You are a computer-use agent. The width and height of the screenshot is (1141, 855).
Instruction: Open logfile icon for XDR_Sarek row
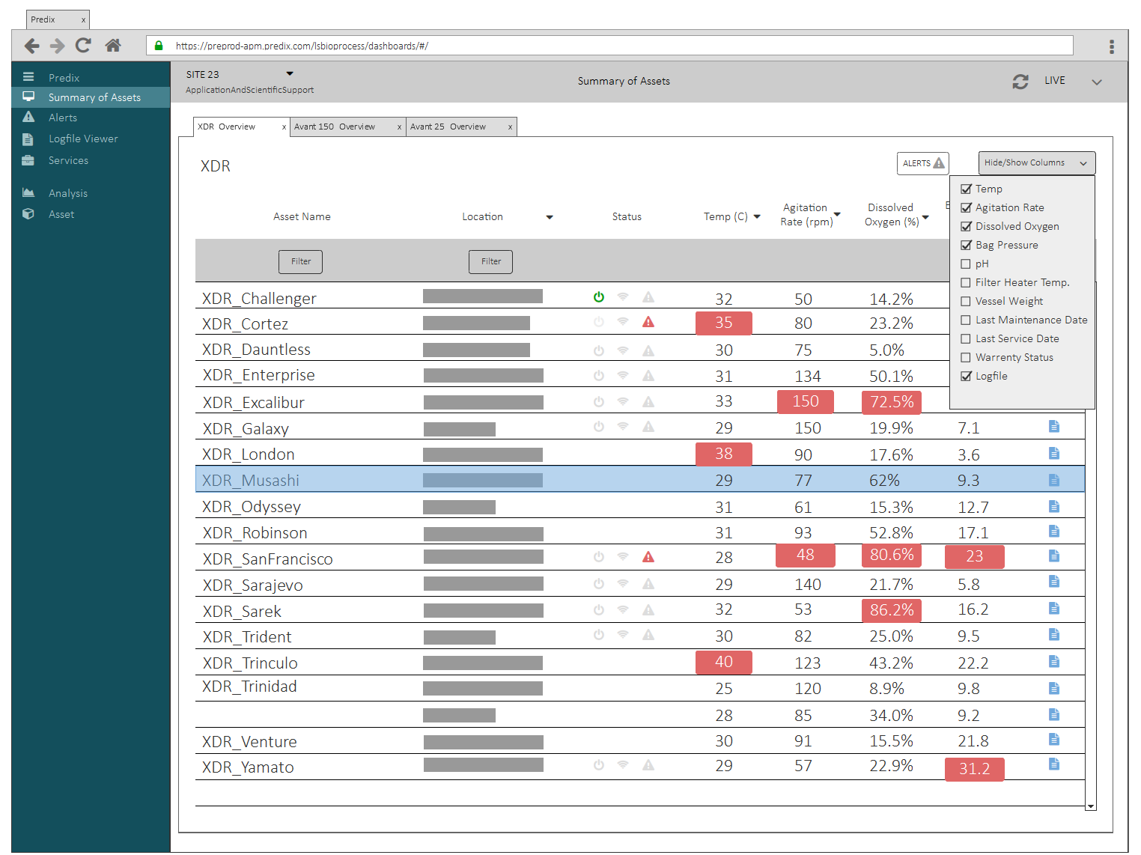[x=1054, y=608]
